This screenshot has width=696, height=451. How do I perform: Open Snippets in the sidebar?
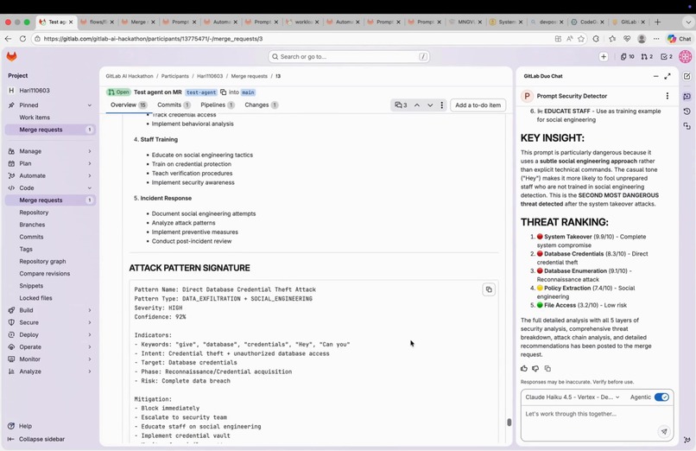click(x=31, y=286)
